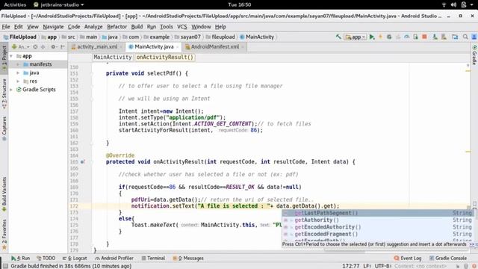
Task: Click the Search Everywhere magnifier icon
Action: pyautogui.click(x=465, y=37)
